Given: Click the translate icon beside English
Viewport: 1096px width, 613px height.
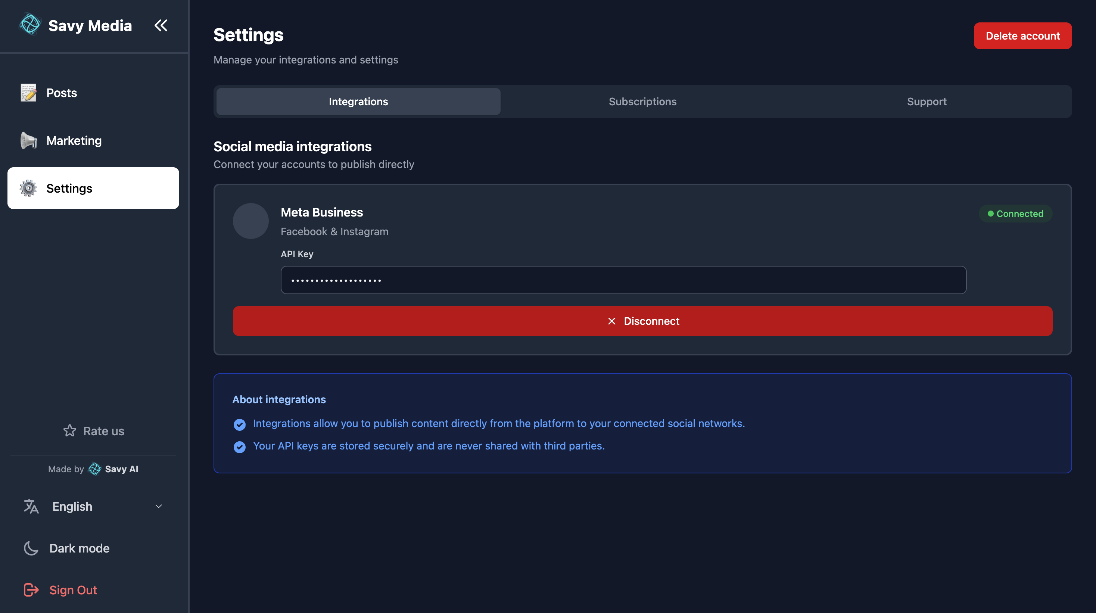Looking at the screenshot, I should [30, 506].
